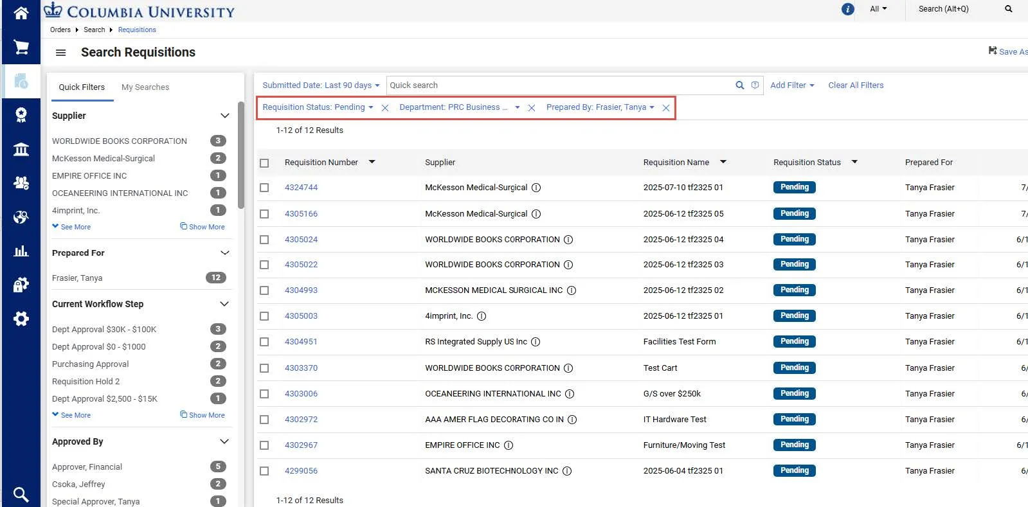Check the box for requisition 4305024
This screenshot has width=1028, height=507.
tap(264, 240)
